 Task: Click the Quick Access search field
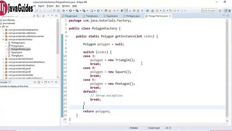pyautogui.click(x=208, y=11)
